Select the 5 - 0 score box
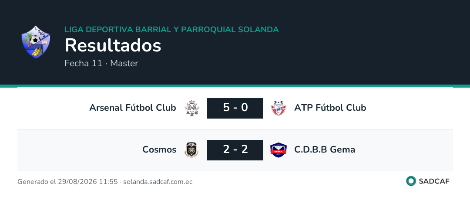470x204 pixels. pos(235,108)
